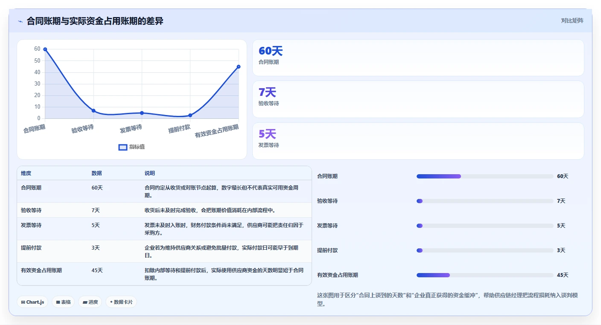Viewport: 601px width, 325px height.
Task: Click the 维度 column header
Action: (26, 173)
